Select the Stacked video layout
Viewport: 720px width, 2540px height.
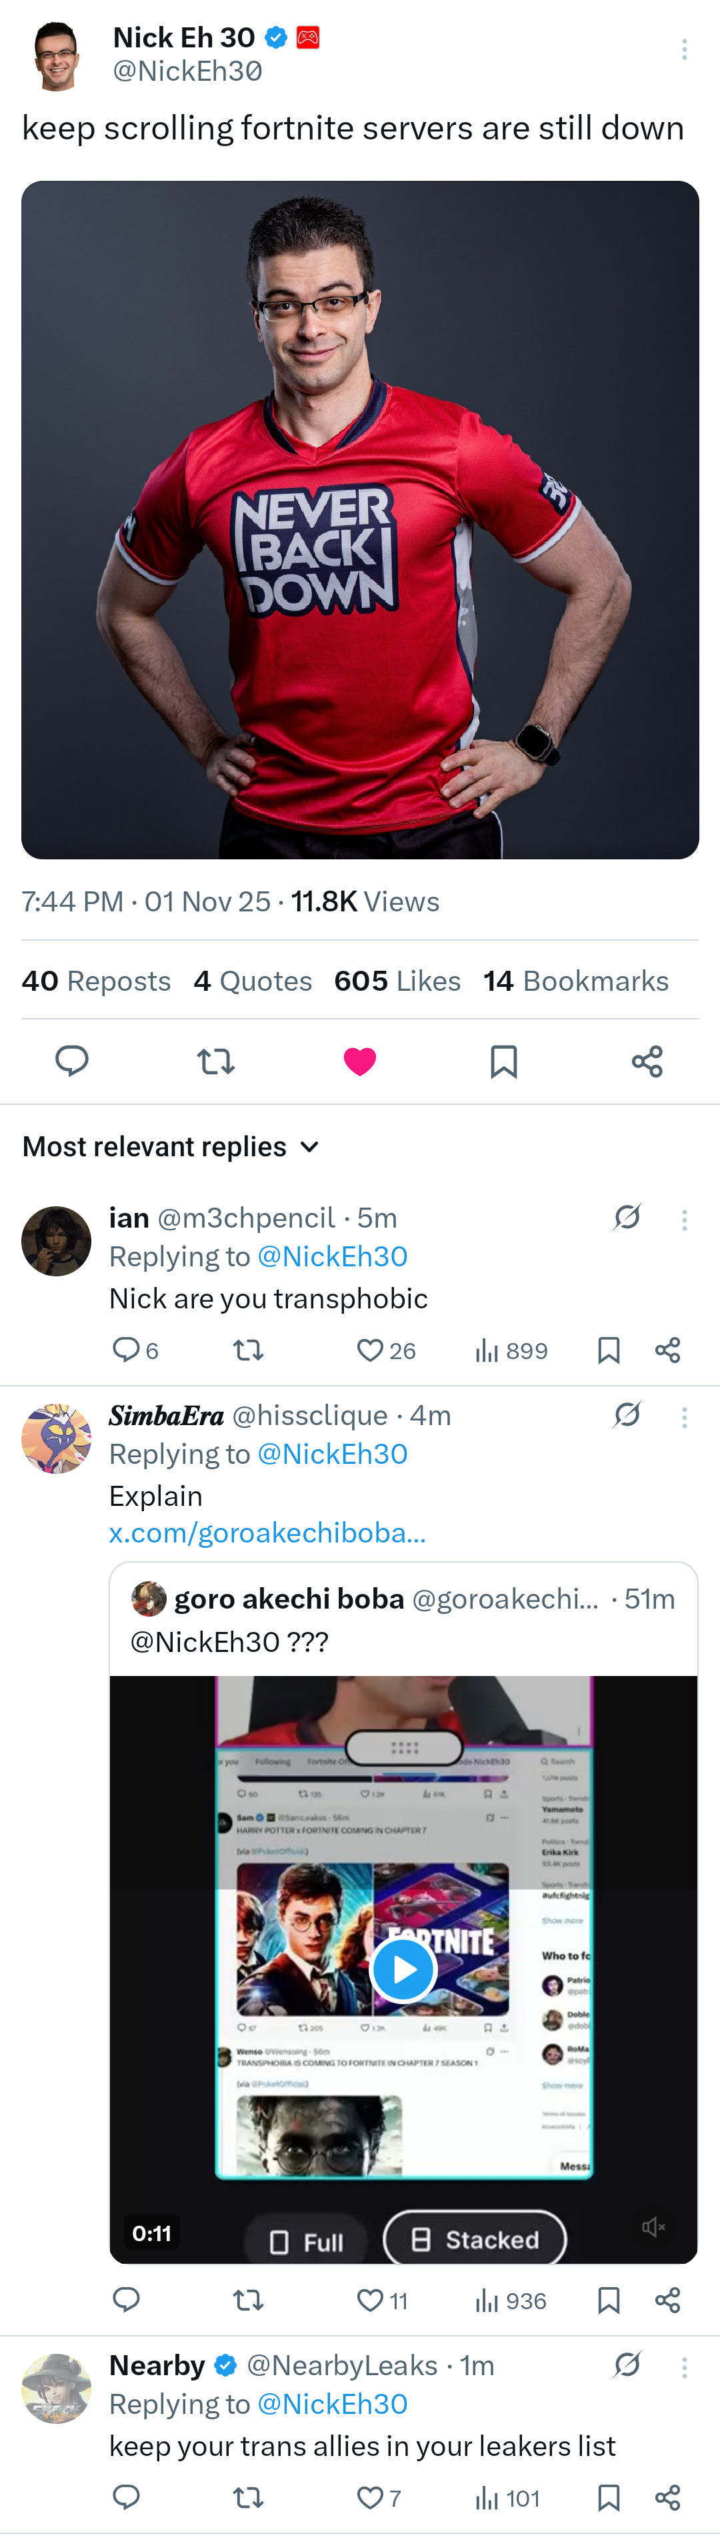[x=475, y=2239]
